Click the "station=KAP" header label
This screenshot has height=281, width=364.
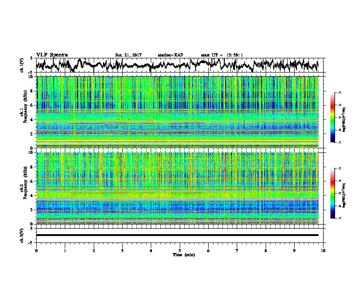(x=171, y=55)
